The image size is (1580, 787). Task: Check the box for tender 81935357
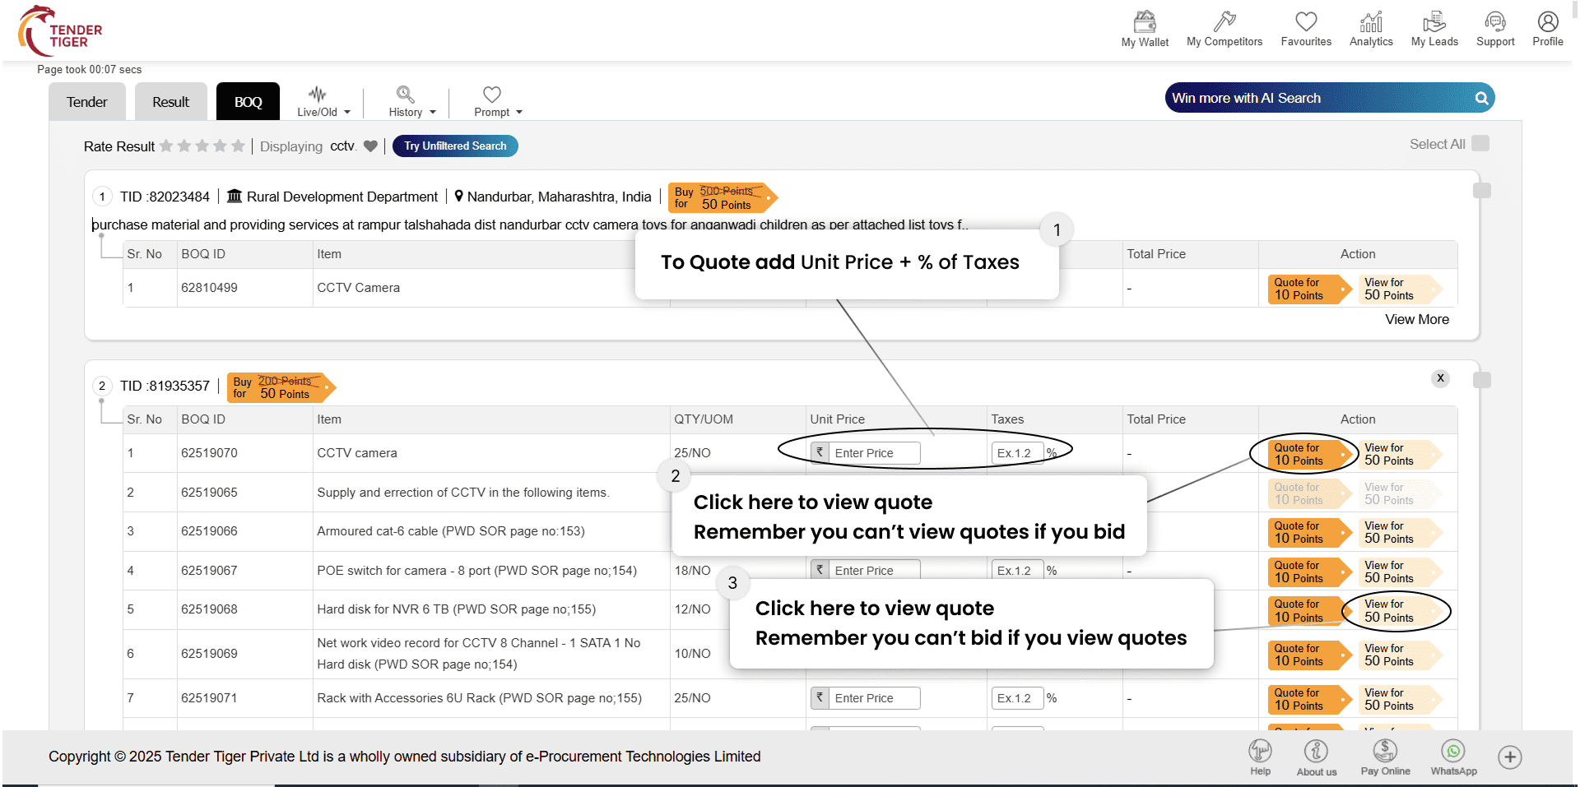click(x=1481, y=380)
